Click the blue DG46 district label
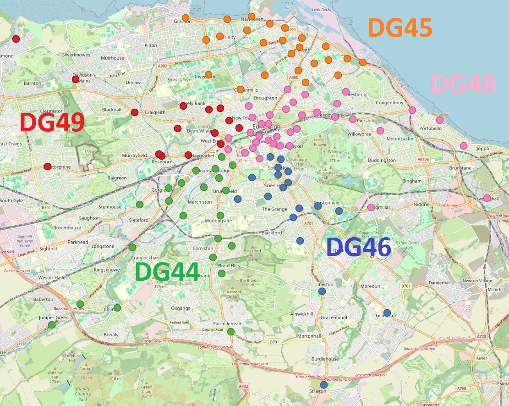509x406 pixels. pos(358,248)
